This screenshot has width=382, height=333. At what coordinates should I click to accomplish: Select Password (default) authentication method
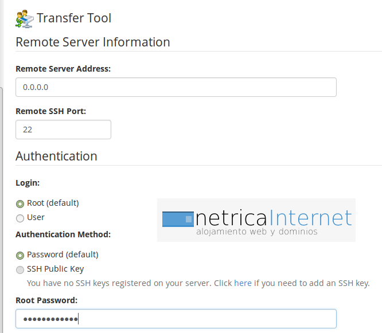pos(20,255)
